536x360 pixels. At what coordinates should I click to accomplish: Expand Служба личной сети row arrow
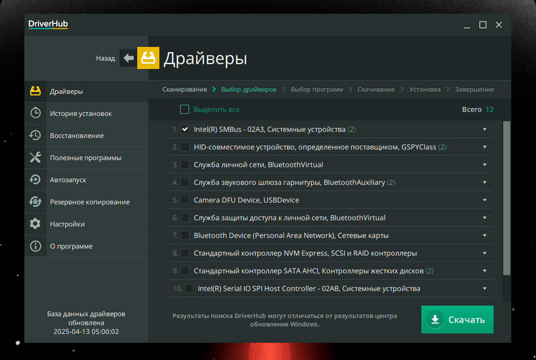pos(484,165)
